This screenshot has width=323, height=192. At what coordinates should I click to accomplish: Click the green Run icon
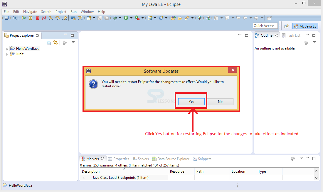(x=126, y=18)
